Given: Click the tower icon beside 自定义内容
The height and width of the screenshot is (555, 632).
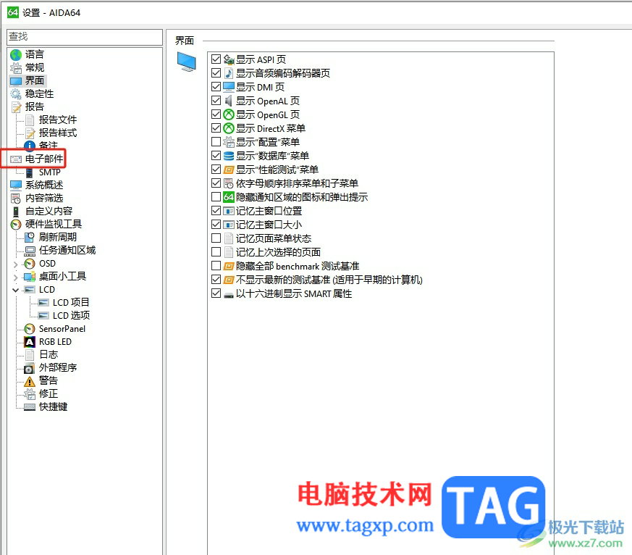Looking at the screenshot, I should pyautogui.click(x=16, y=212).
